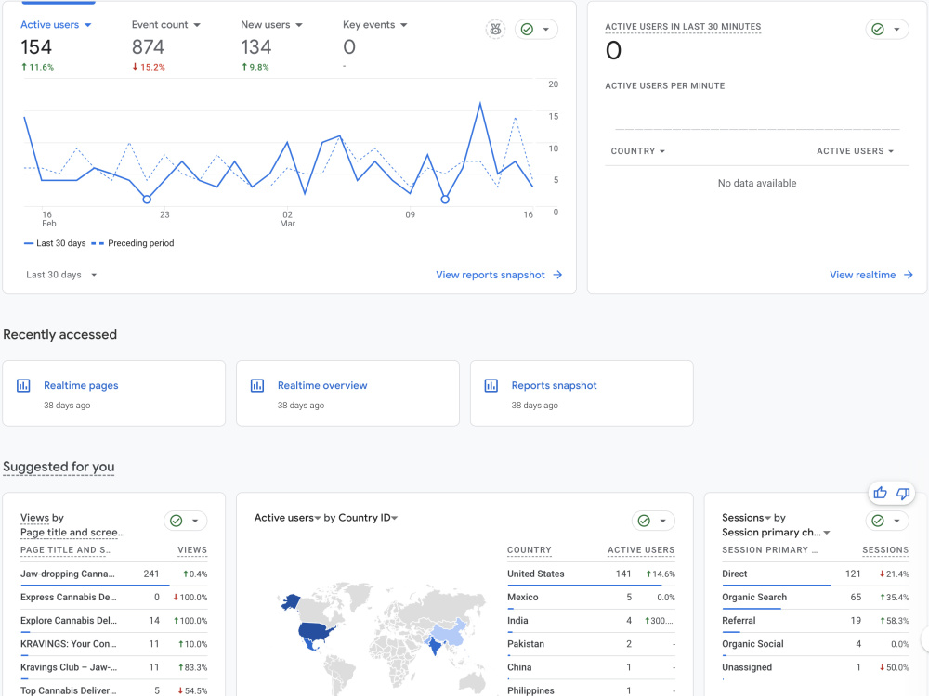Viewport: 929px width, 696px height.
Task: Select the Philippines country row
Action: 591,690
